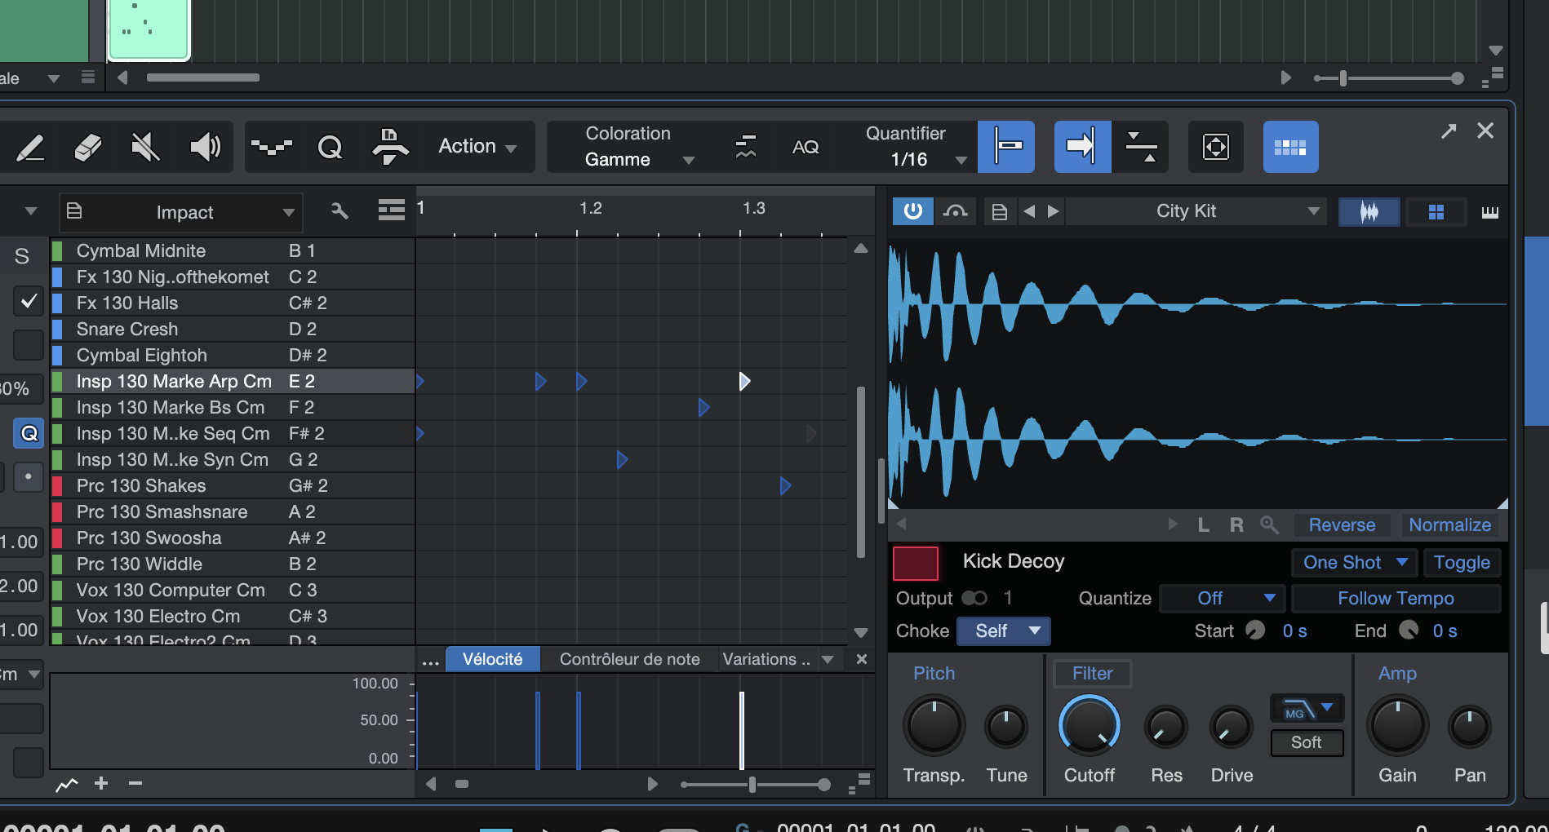Select the listen speaker tool

tap(205, 148)
